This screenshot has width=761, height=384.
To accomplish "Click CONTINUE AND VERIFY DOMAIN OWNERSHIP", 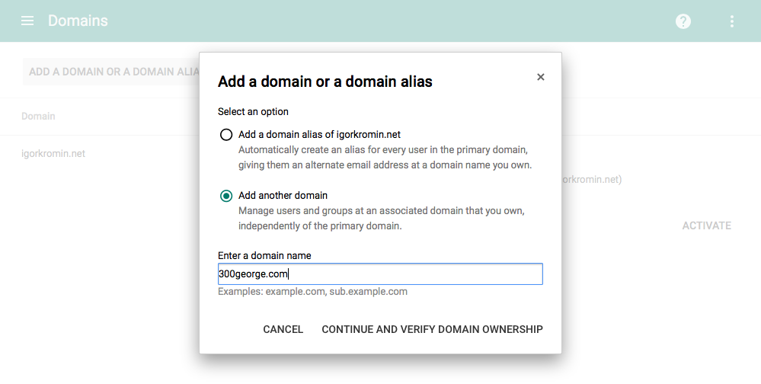I will (x=432, y=329).
